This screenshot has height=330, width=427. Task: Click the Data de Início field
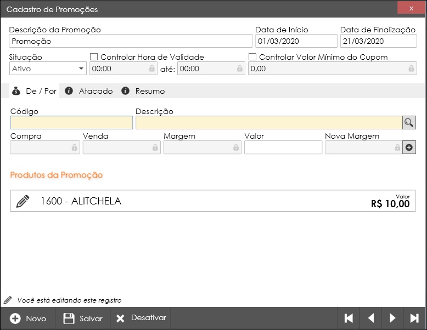tap(296, 41)
